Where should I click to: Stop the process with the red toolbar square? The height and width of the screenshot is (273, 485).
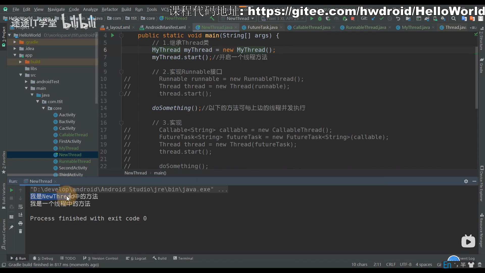[353, 18]
